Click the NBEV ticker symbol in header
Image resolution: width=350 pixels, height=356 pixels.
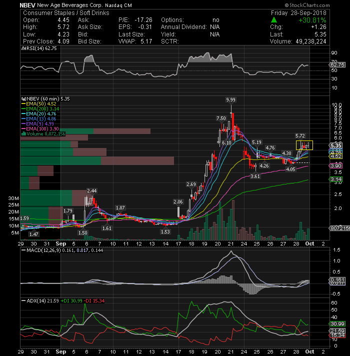click(x=27, y=5)
